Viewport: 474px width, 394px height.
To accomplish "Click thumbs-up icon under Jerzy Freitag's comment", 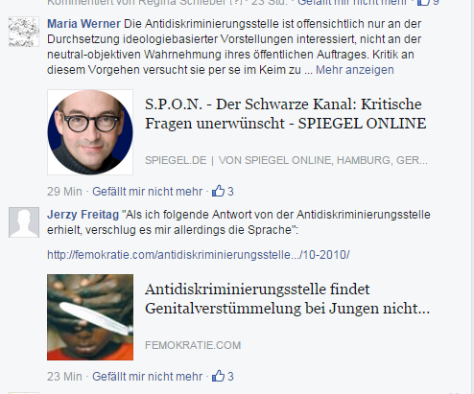I will tap(218, 376).
